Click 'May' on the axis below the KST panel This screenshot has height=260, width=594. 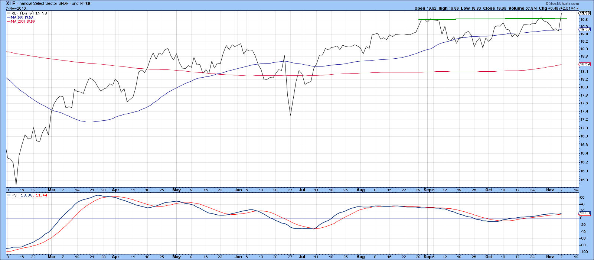pos(176,257)
